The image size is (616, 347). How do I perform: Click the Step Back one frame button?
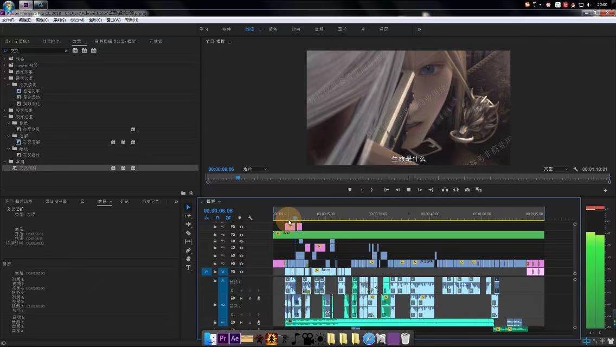[x=397, y=190]
